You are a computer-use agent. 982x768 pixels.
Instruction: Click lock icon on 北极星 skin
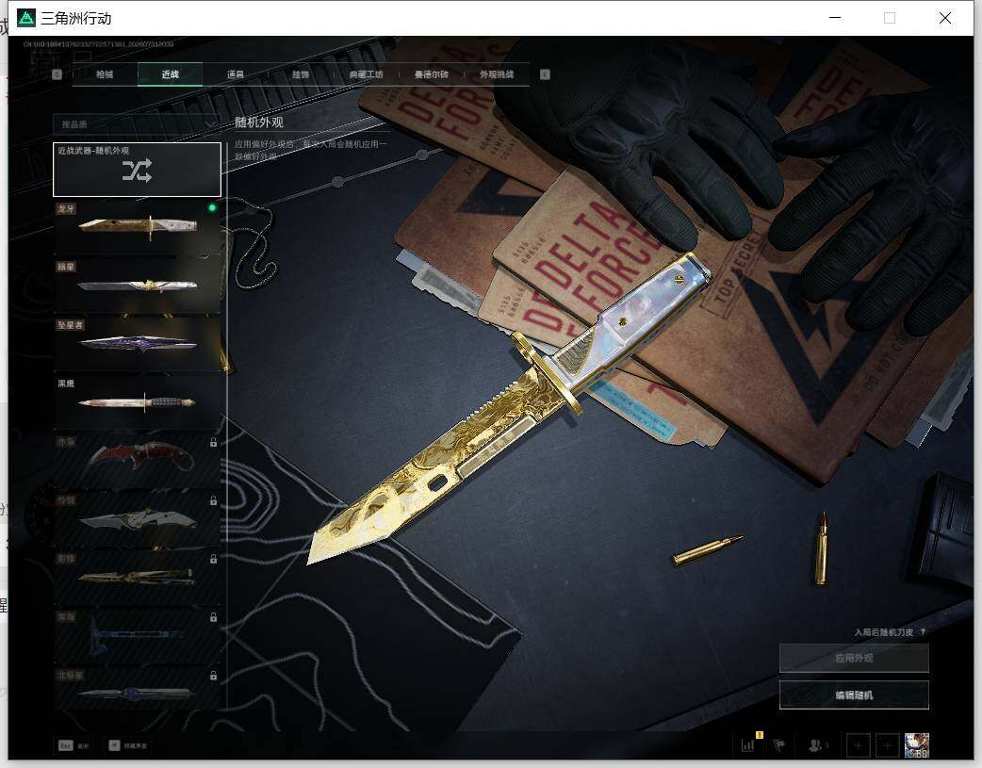pos(214,676)
